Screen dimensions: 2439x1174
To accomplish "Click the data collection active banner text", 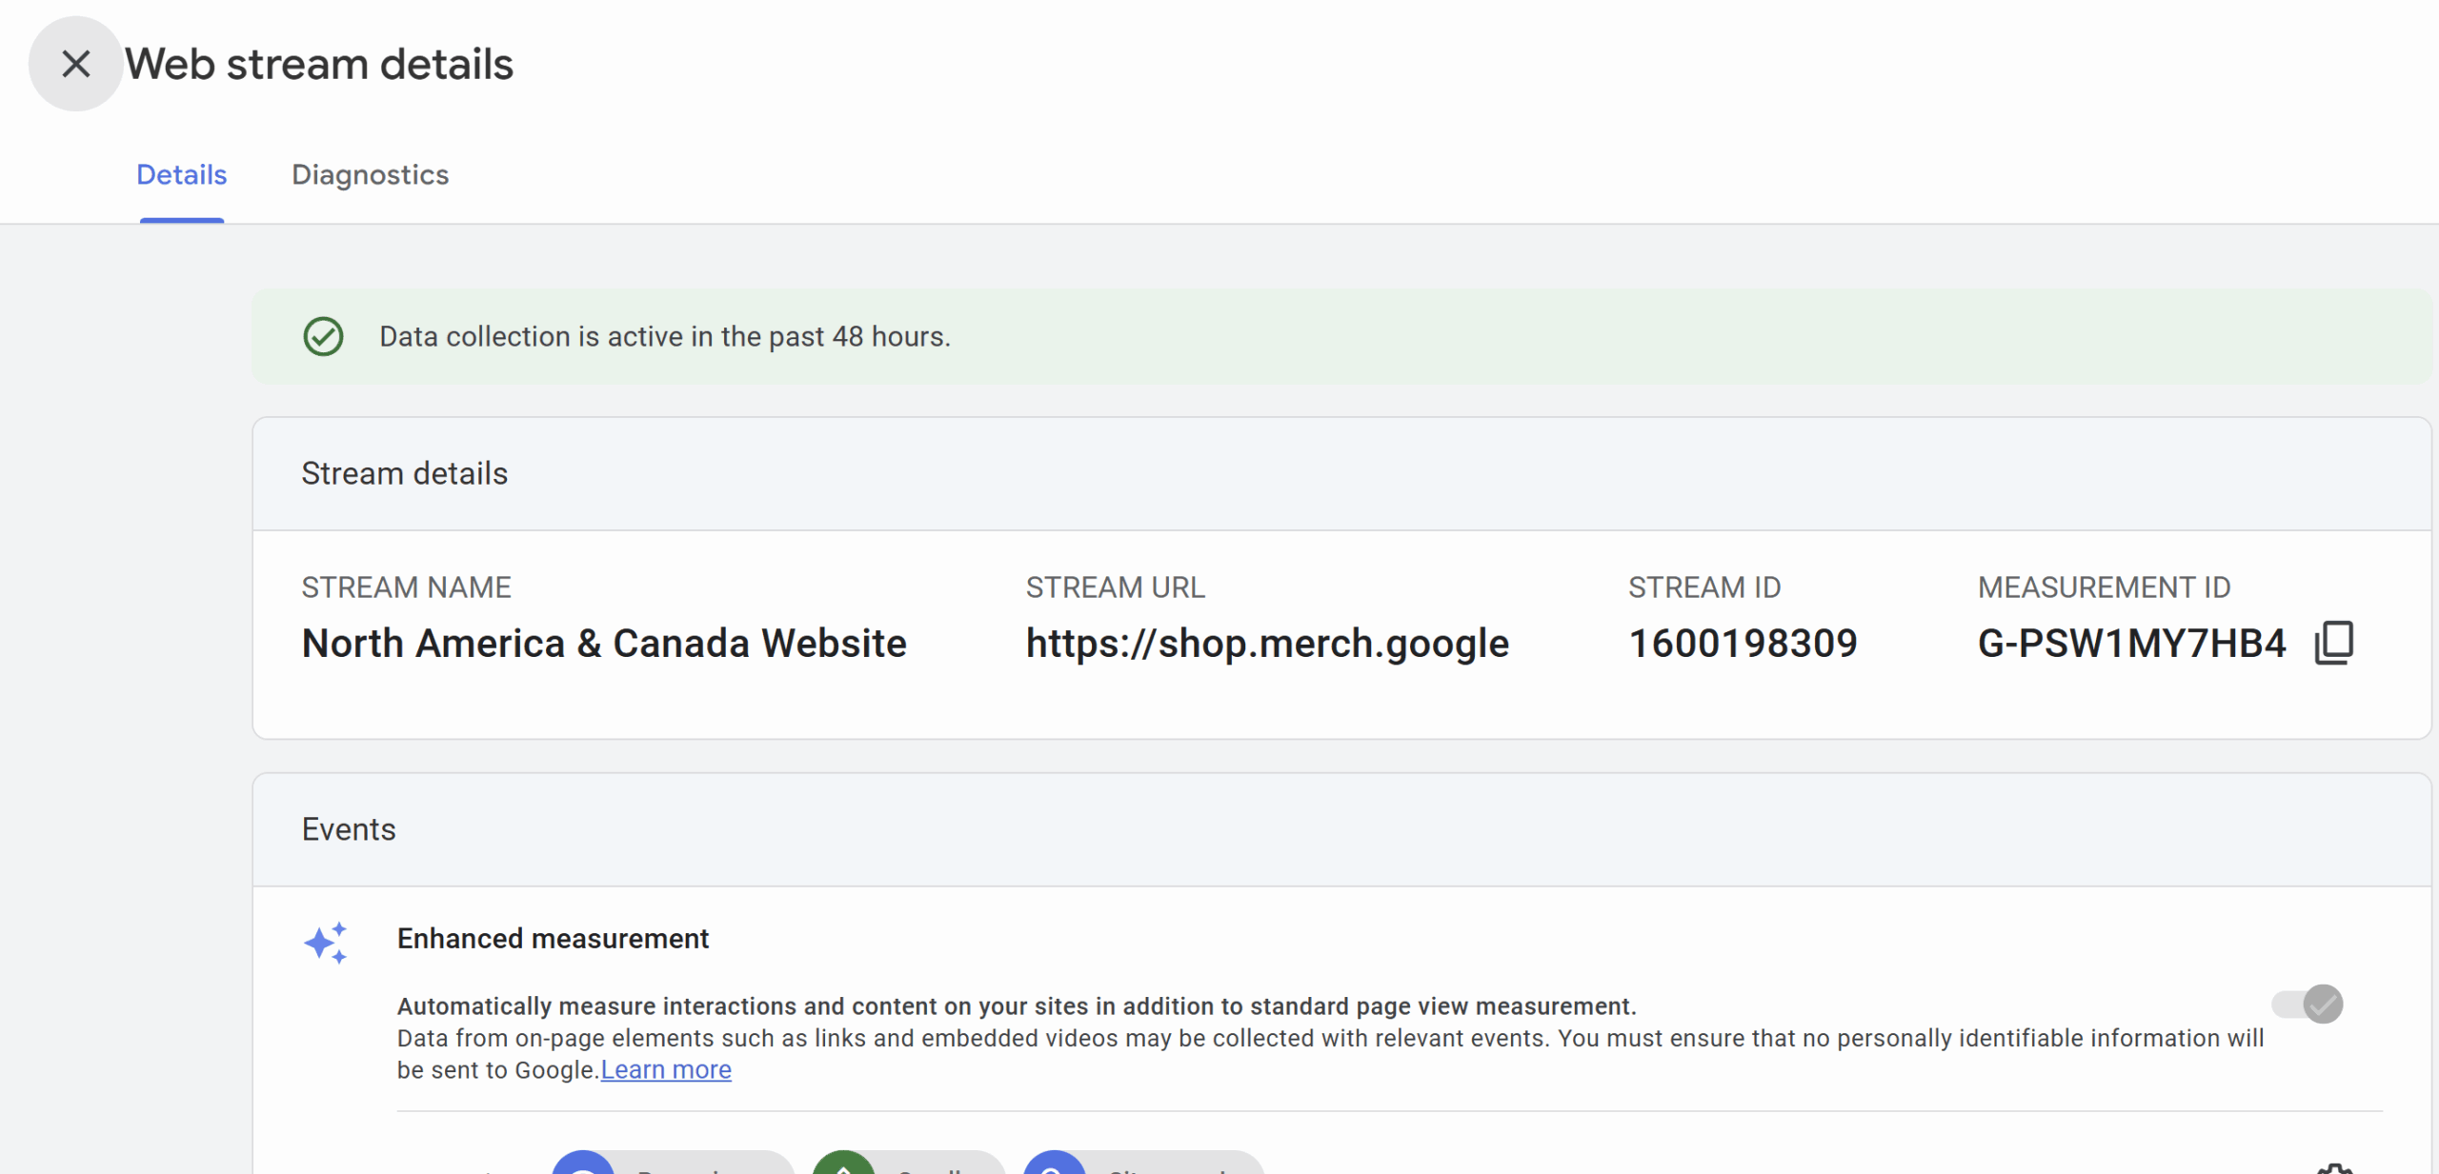I will (665, 336).
